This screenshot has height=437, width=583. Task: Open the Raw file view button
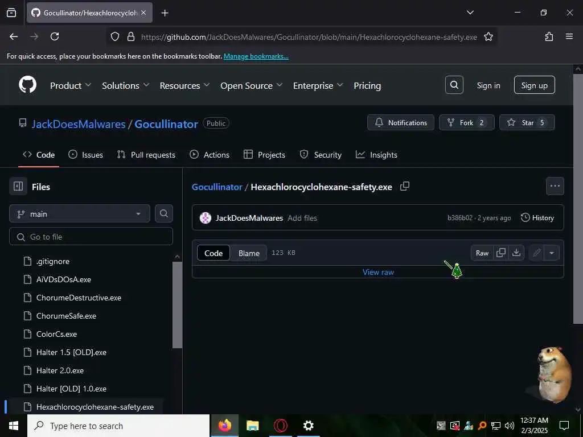pyautogui.click(x=482, y=253)
